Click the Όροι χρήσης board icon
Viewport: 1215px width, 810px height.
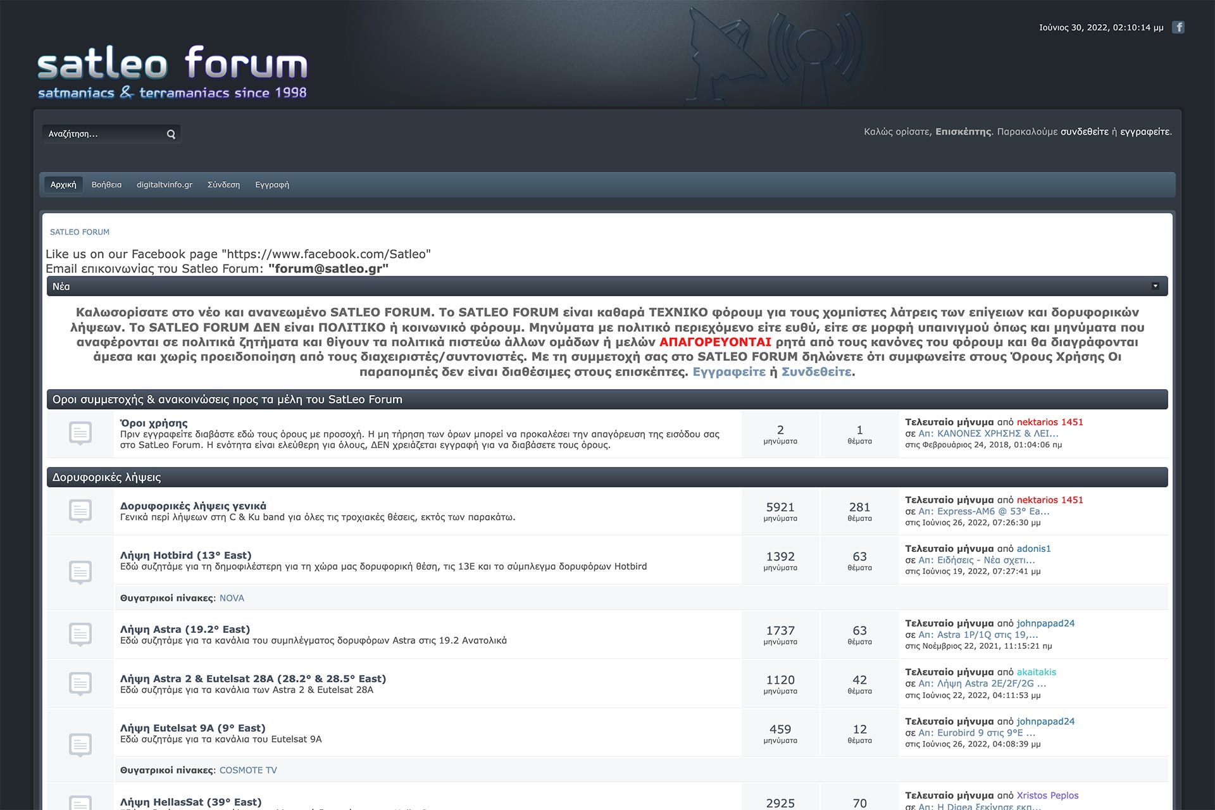click(x=80, y=433)
